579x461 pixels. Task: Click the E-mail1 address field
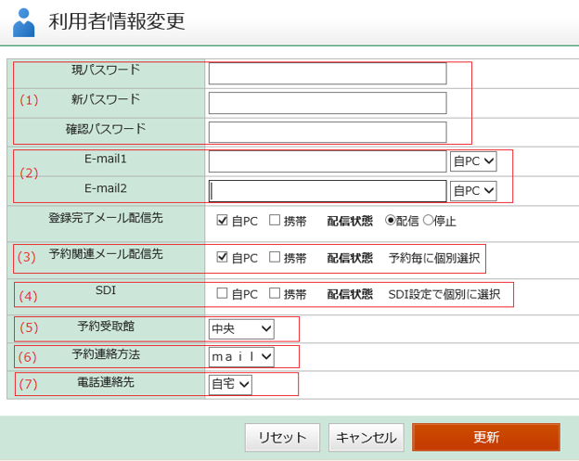[328, 161]
